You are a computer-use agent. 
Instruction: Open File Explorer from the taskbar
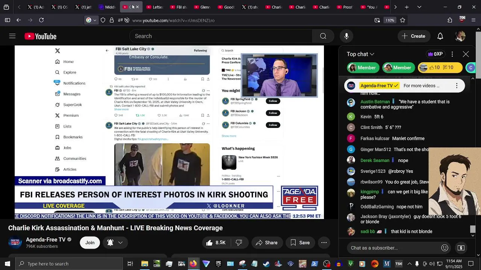[145, 264]
